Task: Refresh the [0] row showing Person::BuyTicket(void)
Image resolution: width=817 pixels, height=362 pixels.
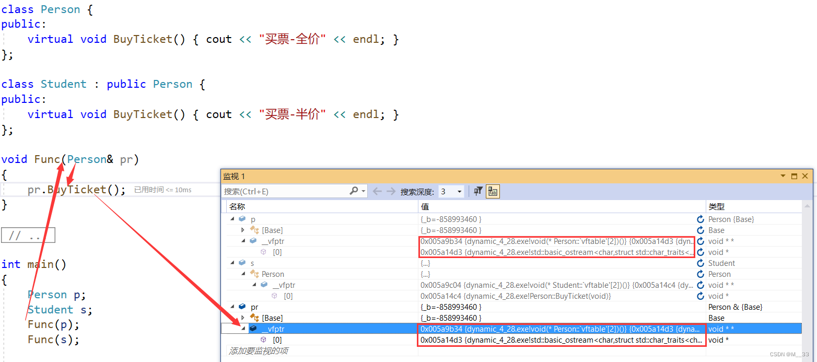Action: coord(701,296)
